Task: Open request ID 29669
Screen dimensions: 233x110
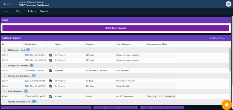Action: 4,81
